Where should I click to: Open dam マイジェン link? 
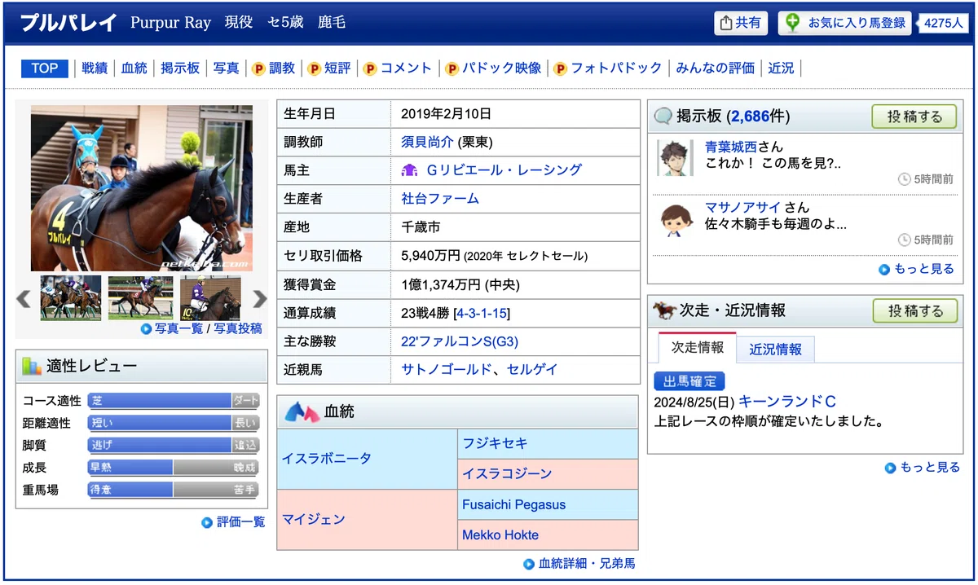click(314, 519)
